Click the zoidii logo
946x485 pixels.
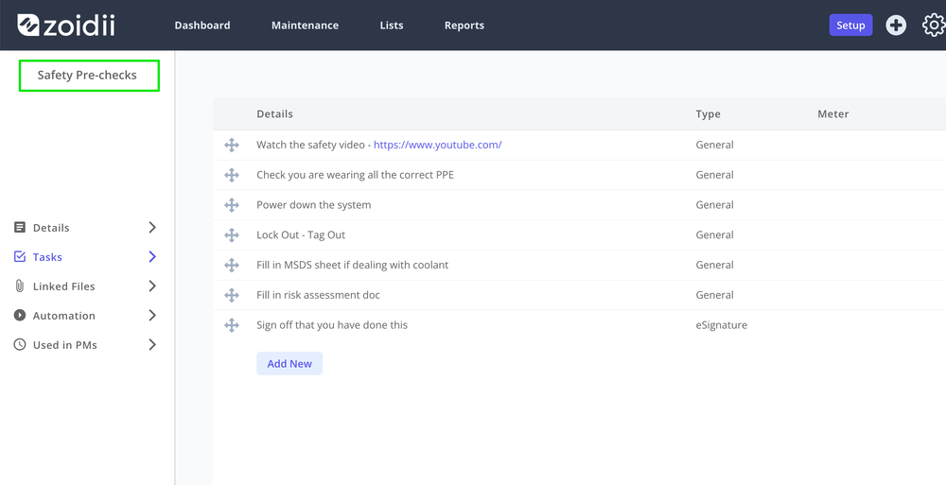point(66,26)
